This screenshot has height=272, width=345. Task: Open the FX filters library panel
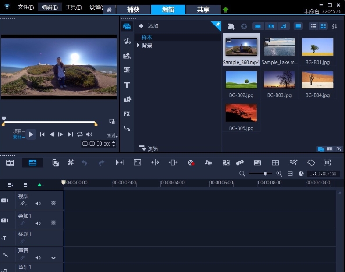[x=127, y=114]
